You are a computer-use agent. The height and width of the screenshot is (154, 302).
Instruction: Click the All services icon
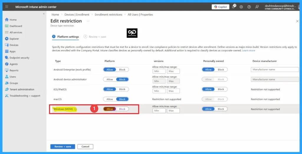pyautogui.click(x=7, y=32)
